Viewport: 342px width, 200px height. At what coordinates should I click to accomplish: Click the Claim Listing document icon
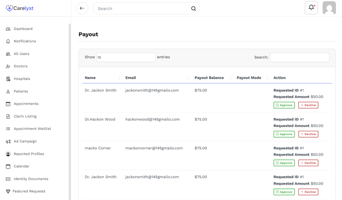[x=8, y=117]
